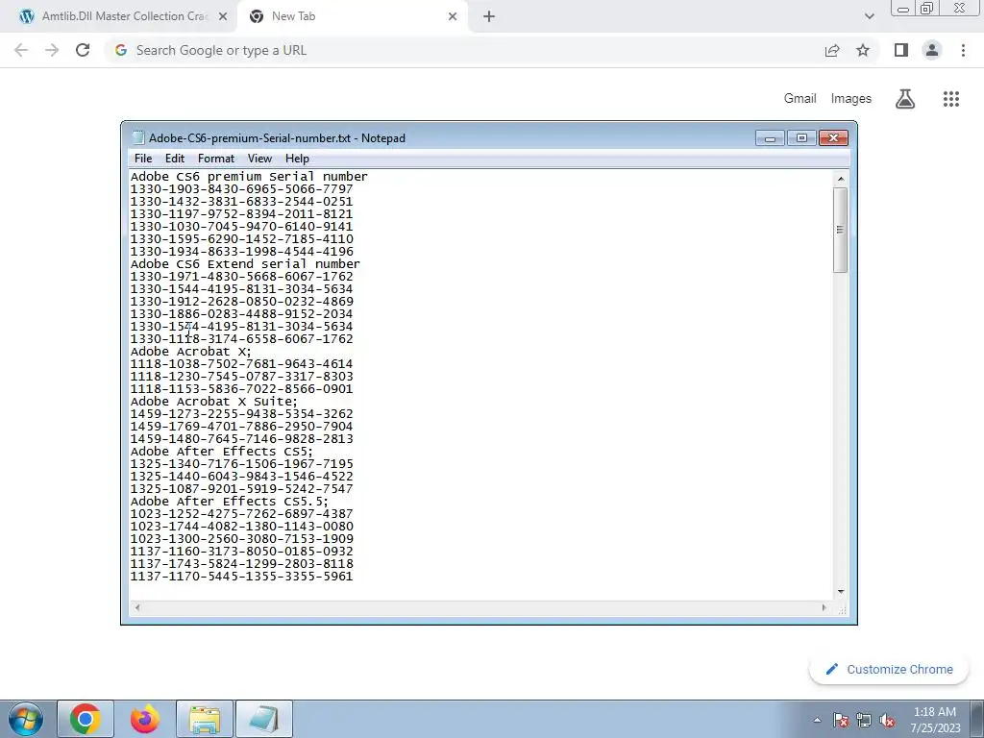Screen dimensions: 984x738
Task: Click line 'Adobe CS6 Extend serial number'
Action: [x=245, y=264]
